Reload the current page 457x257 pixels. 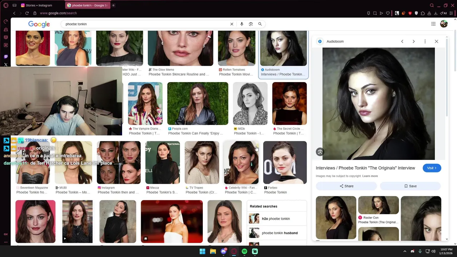click(x=27, y=13)
